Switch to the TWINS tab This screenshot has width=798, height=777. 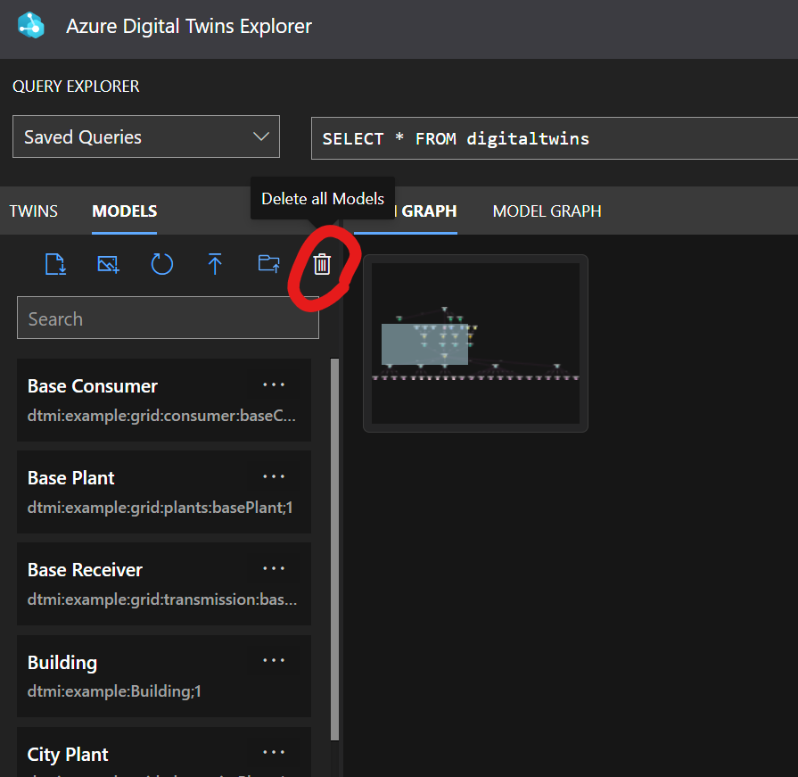tap(34, 211)
